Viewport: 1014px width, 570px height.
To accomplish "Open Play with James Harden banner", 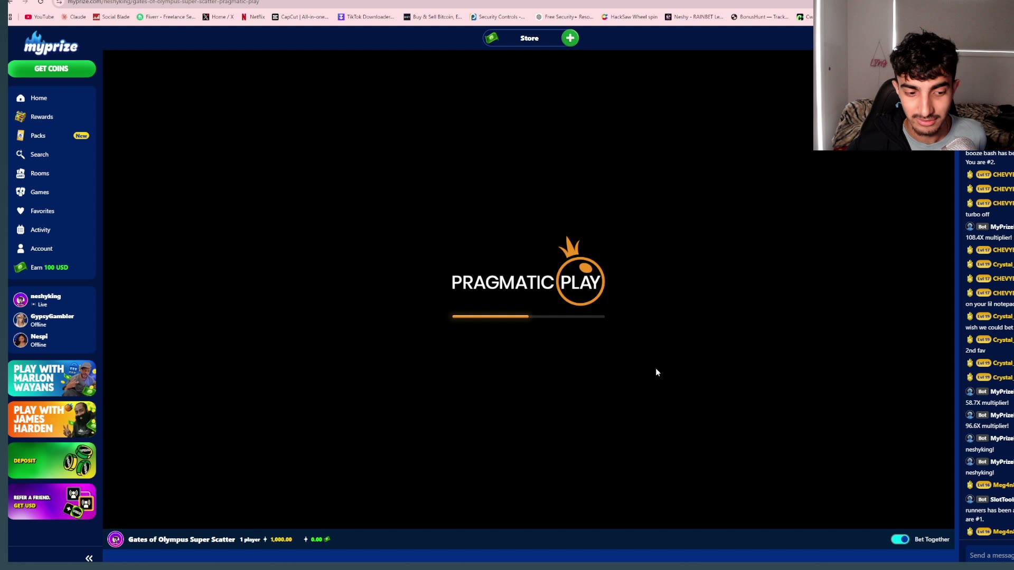I will click(x=52, y=420).
